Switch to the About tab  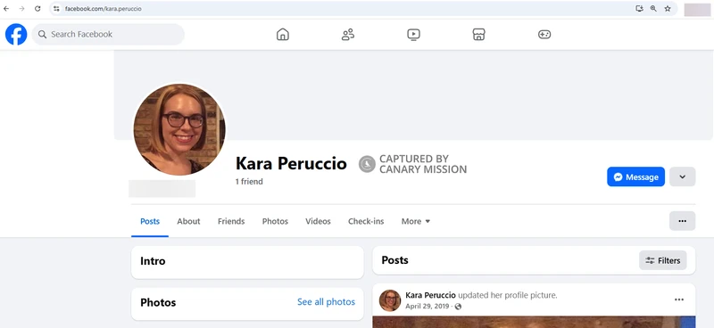click(x=188, y=222)
